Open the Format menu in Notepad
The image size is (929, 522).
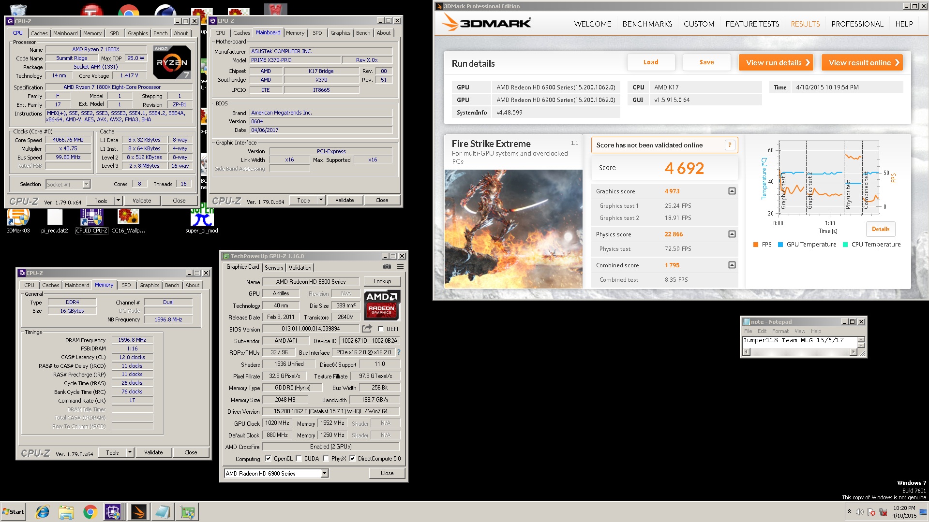click(780, 331)
